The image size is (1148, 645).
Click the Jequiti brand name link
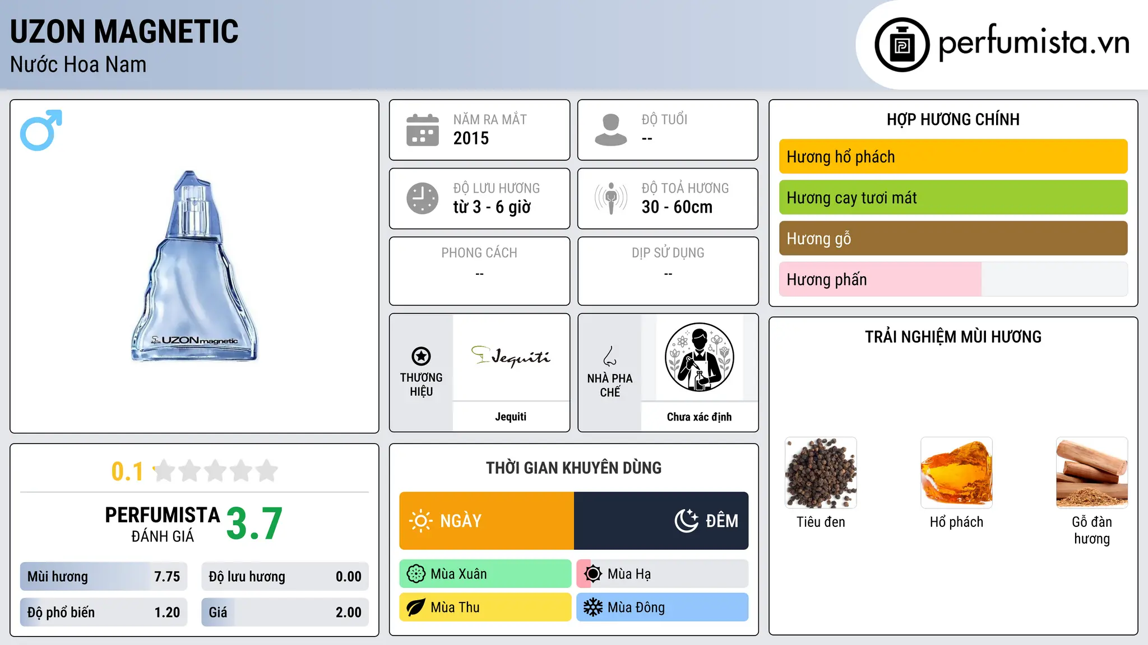tap(511, 417)
